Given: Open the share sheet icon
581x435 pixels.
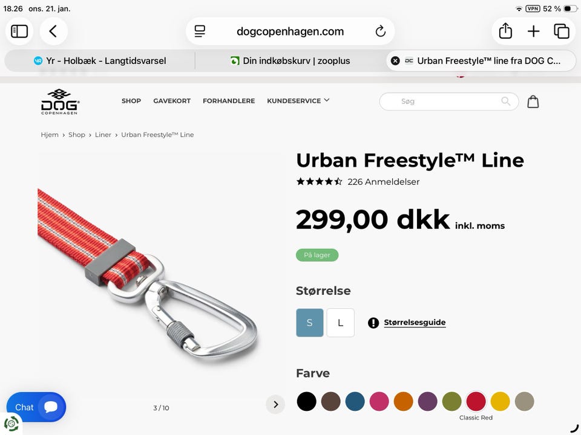Looking at the screenshot, I should tap(505, 31).
